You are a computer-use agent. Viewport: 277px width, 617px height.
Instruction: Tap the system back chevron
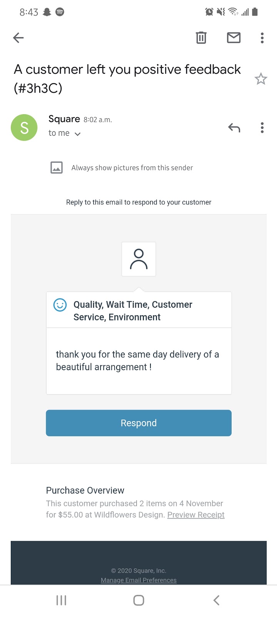tap(216, 600)
